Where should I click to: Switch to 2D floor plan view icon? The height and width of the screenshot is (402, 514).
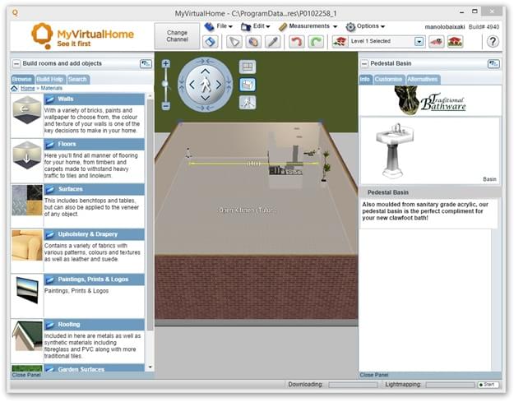pyautogui.click(x=248, y=67)
